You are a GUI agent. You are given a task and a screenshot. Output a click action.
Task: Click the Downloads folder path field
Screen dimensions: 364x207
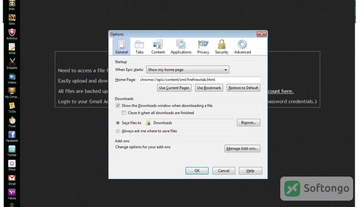189,123
